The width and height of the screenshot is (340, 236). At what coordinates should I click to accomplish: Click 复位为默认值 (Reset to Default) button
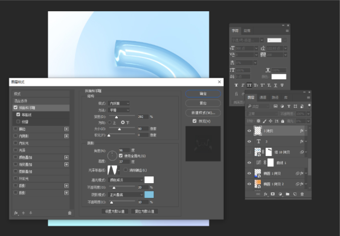(144, 211)
